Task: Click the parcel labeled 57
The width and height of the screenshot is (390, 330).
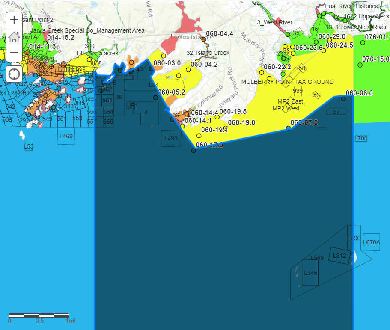Action: coord(336,111)
